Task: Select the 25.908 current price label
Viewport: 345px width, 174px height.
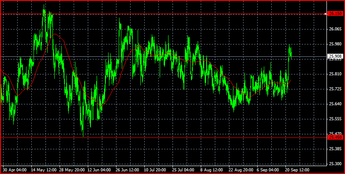Action: point(334,56)
